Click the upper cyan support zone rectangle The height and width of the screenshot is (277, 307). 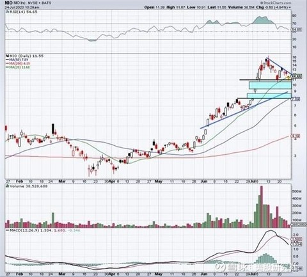(x=270, y=86)
